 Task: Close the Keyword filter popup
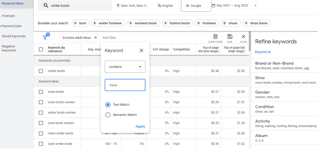point(141,50)
